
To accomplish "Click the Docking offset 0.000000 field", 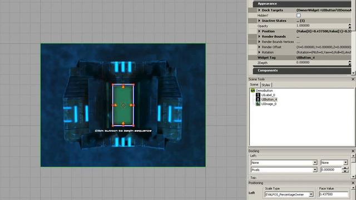I will pyautogui.click(x=331, y=169).
